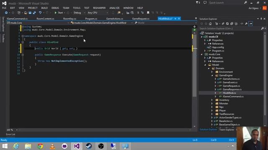Screen dimensions: 268x150
Task: Open the Debug configuration dropdown
Action: tap(79, 13)
